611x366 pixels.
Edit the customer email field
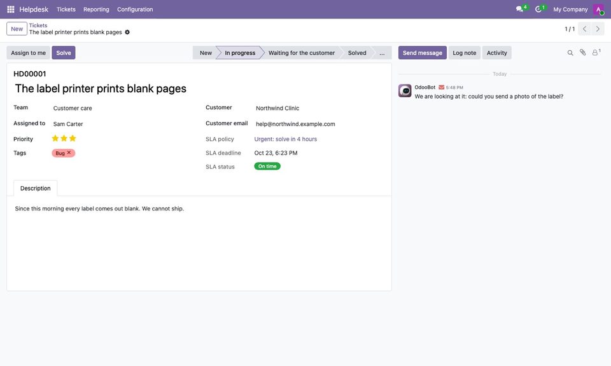320,124
